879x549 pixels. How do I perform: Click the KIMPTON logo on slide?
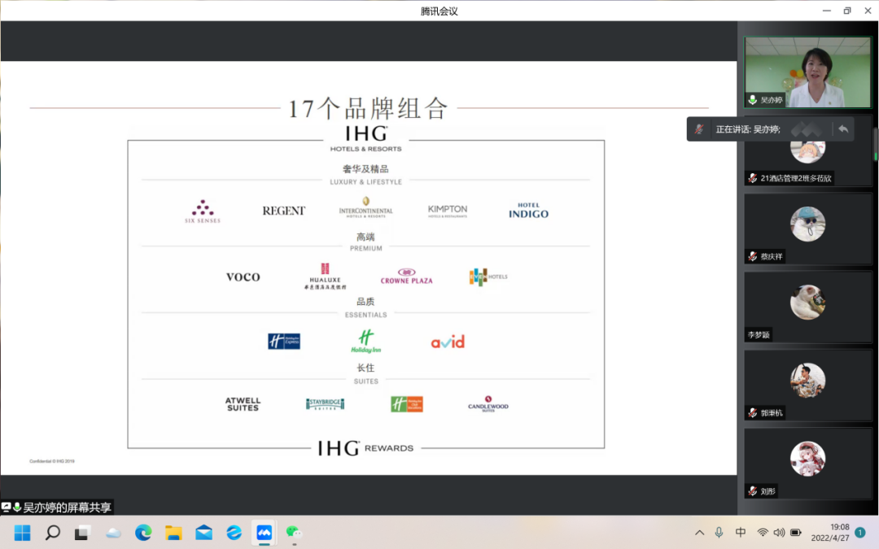[x=448, y=211]
